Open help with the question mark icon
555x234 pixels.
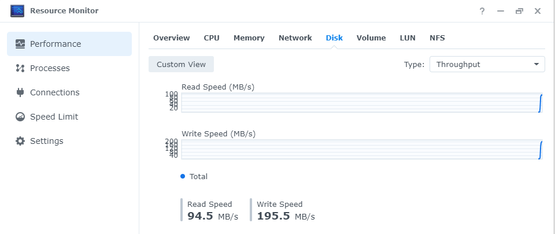click(x=482, y=11)
